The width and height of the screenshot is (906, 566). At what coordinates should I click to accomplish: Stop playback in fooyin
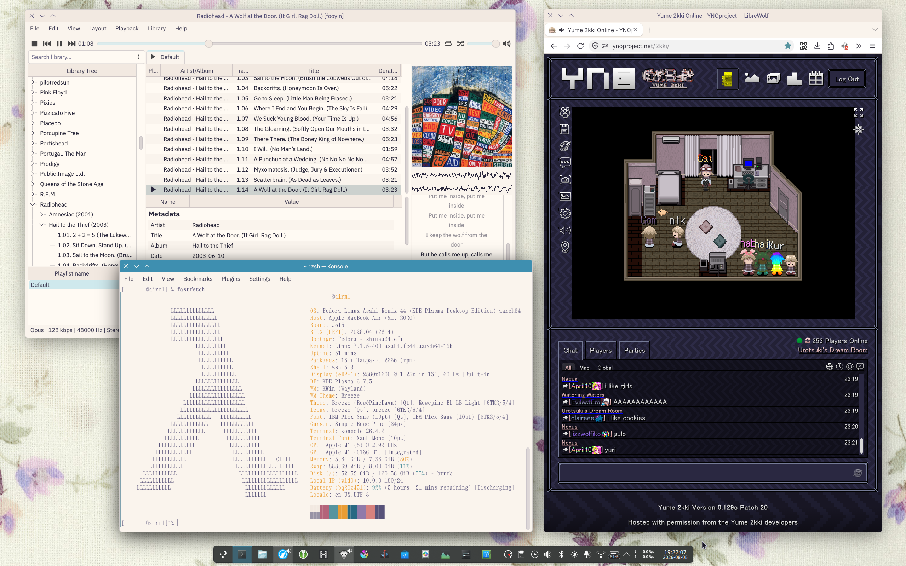point(34,44)
